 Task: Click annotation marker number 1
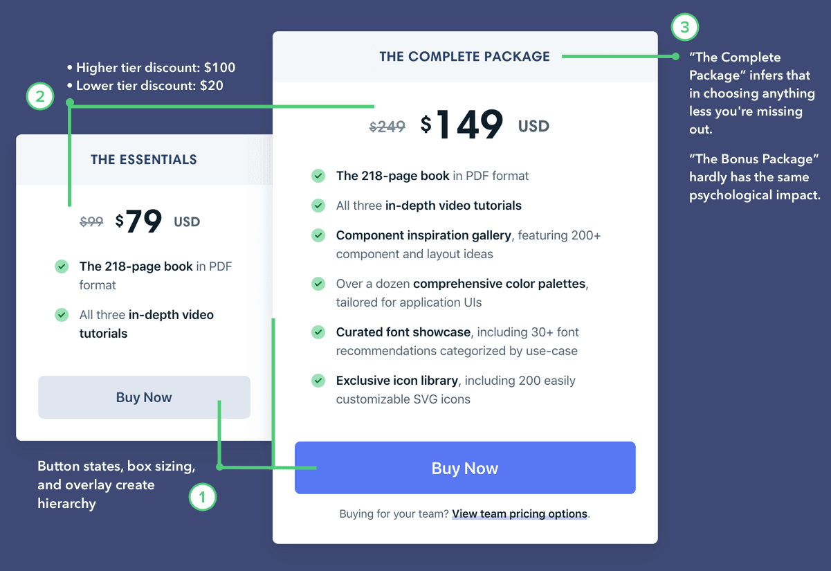202,497
